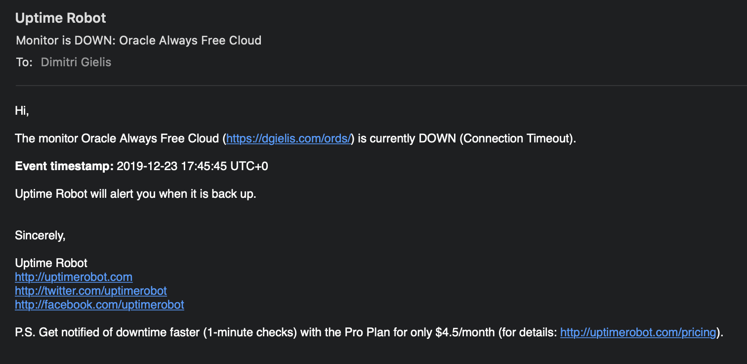Click the '(Connection Timeout)' text

517,138
